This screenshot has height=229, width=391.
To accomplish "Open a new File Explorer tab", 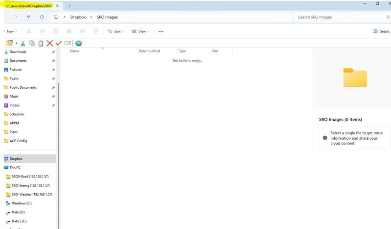I will tap(69, 5).
